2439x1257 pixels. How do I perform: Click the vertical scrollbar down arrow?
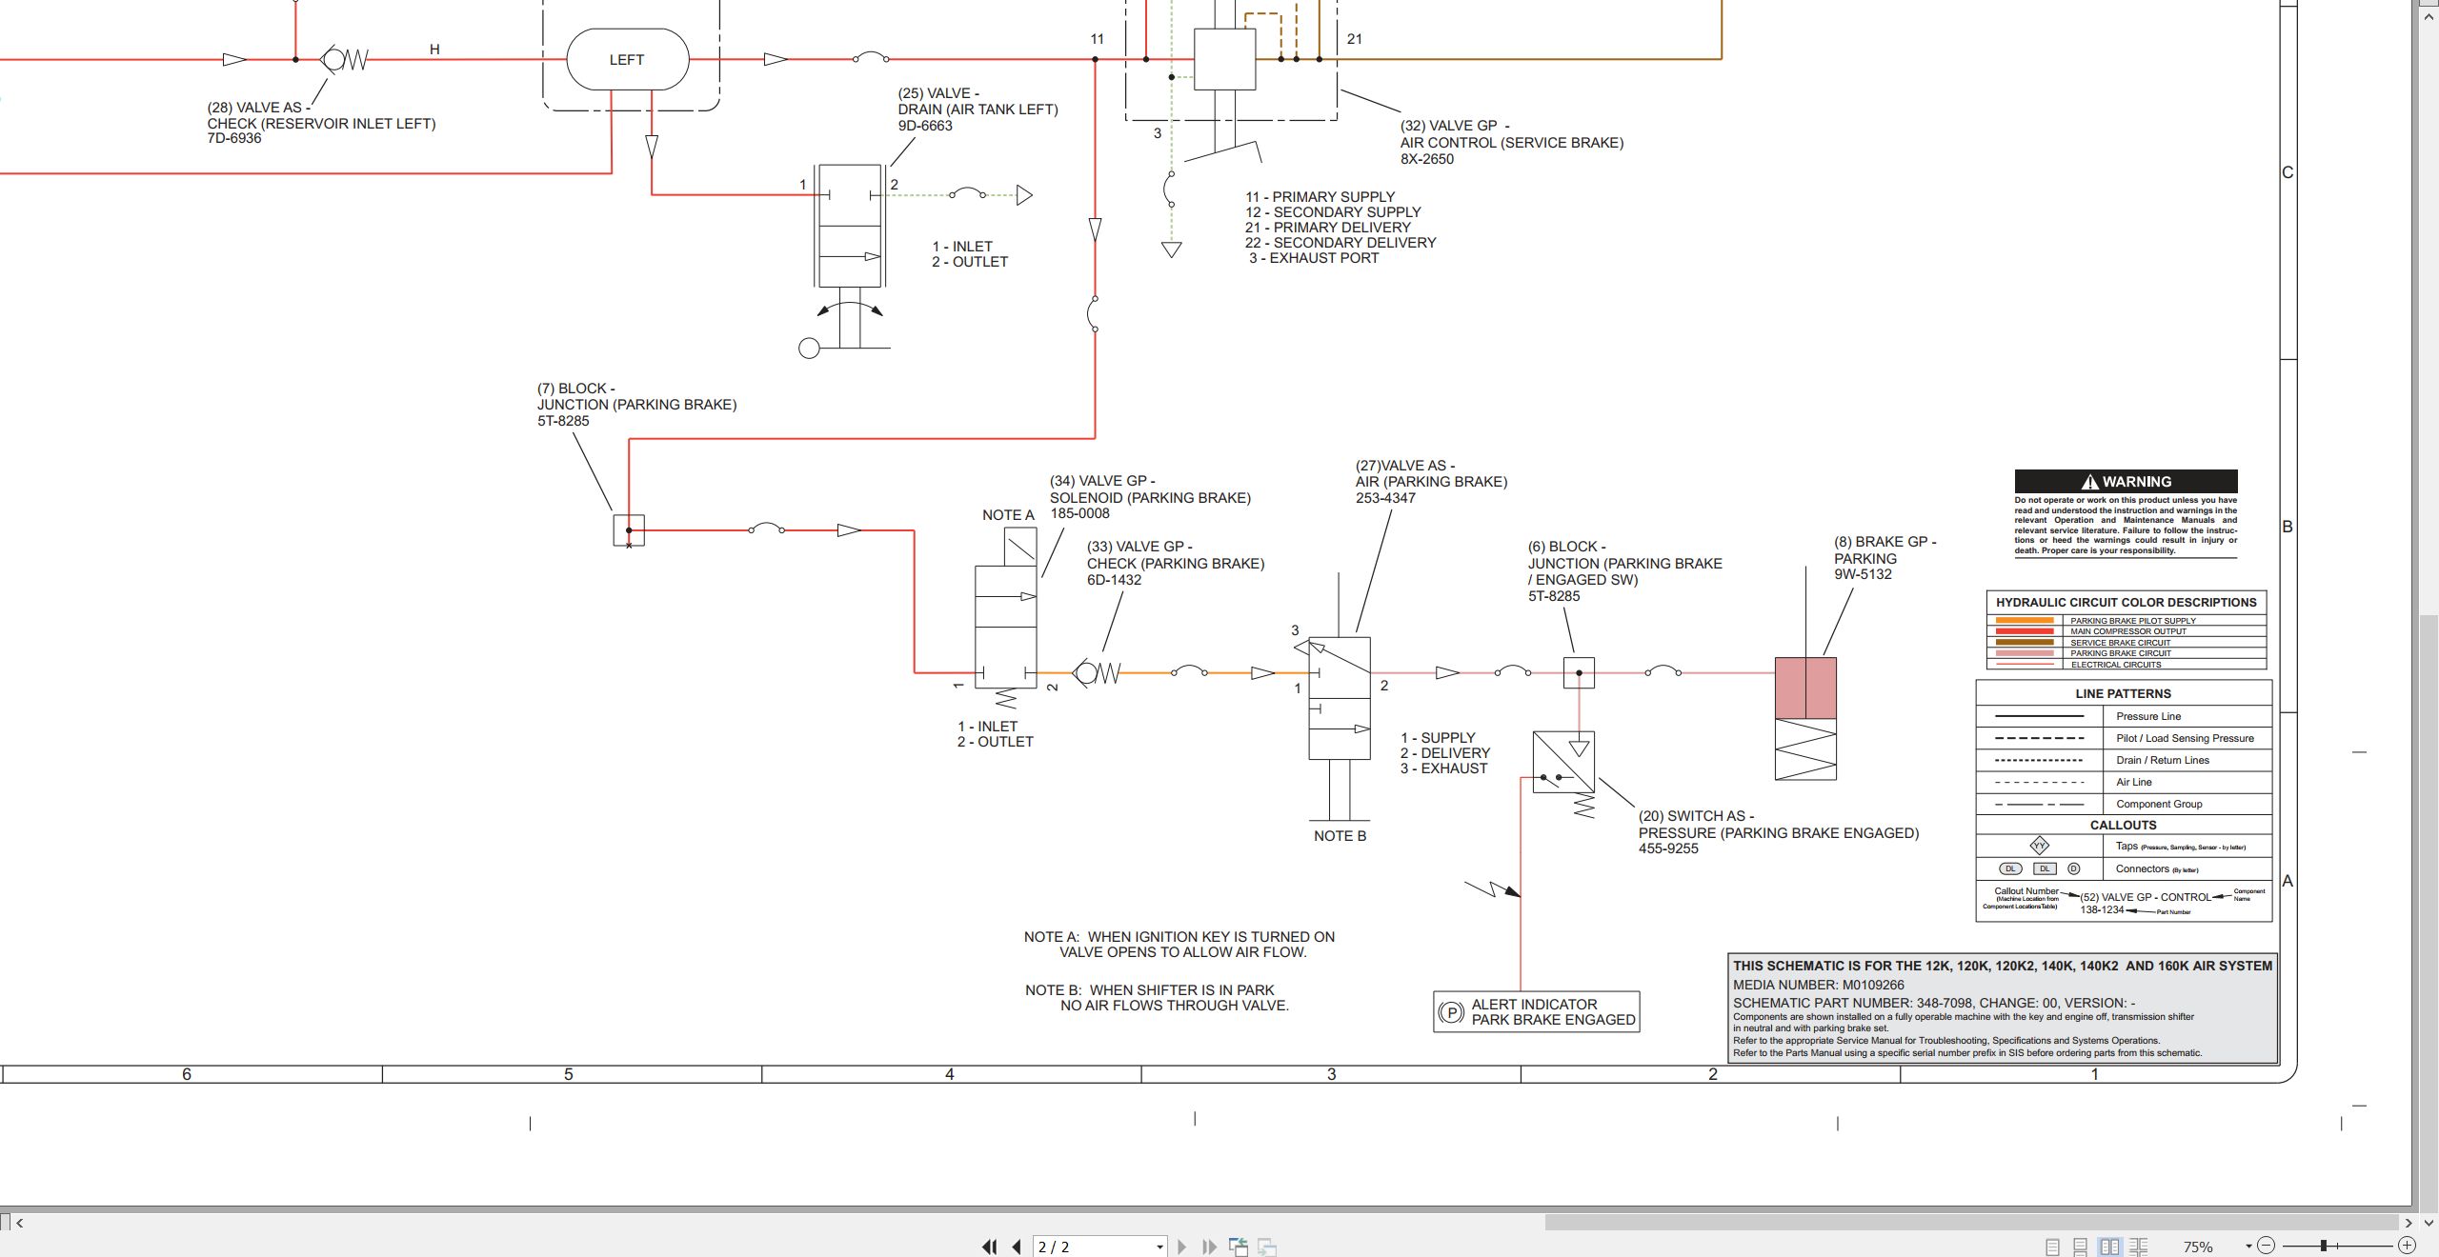pos(2429,1222)
